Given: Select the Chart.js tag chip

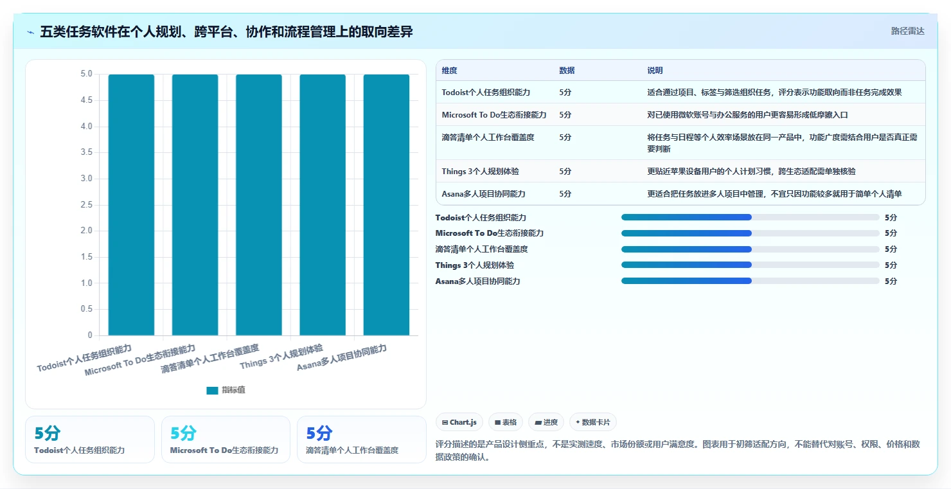Looking at the screenshot, I should (x=459, y=422).
